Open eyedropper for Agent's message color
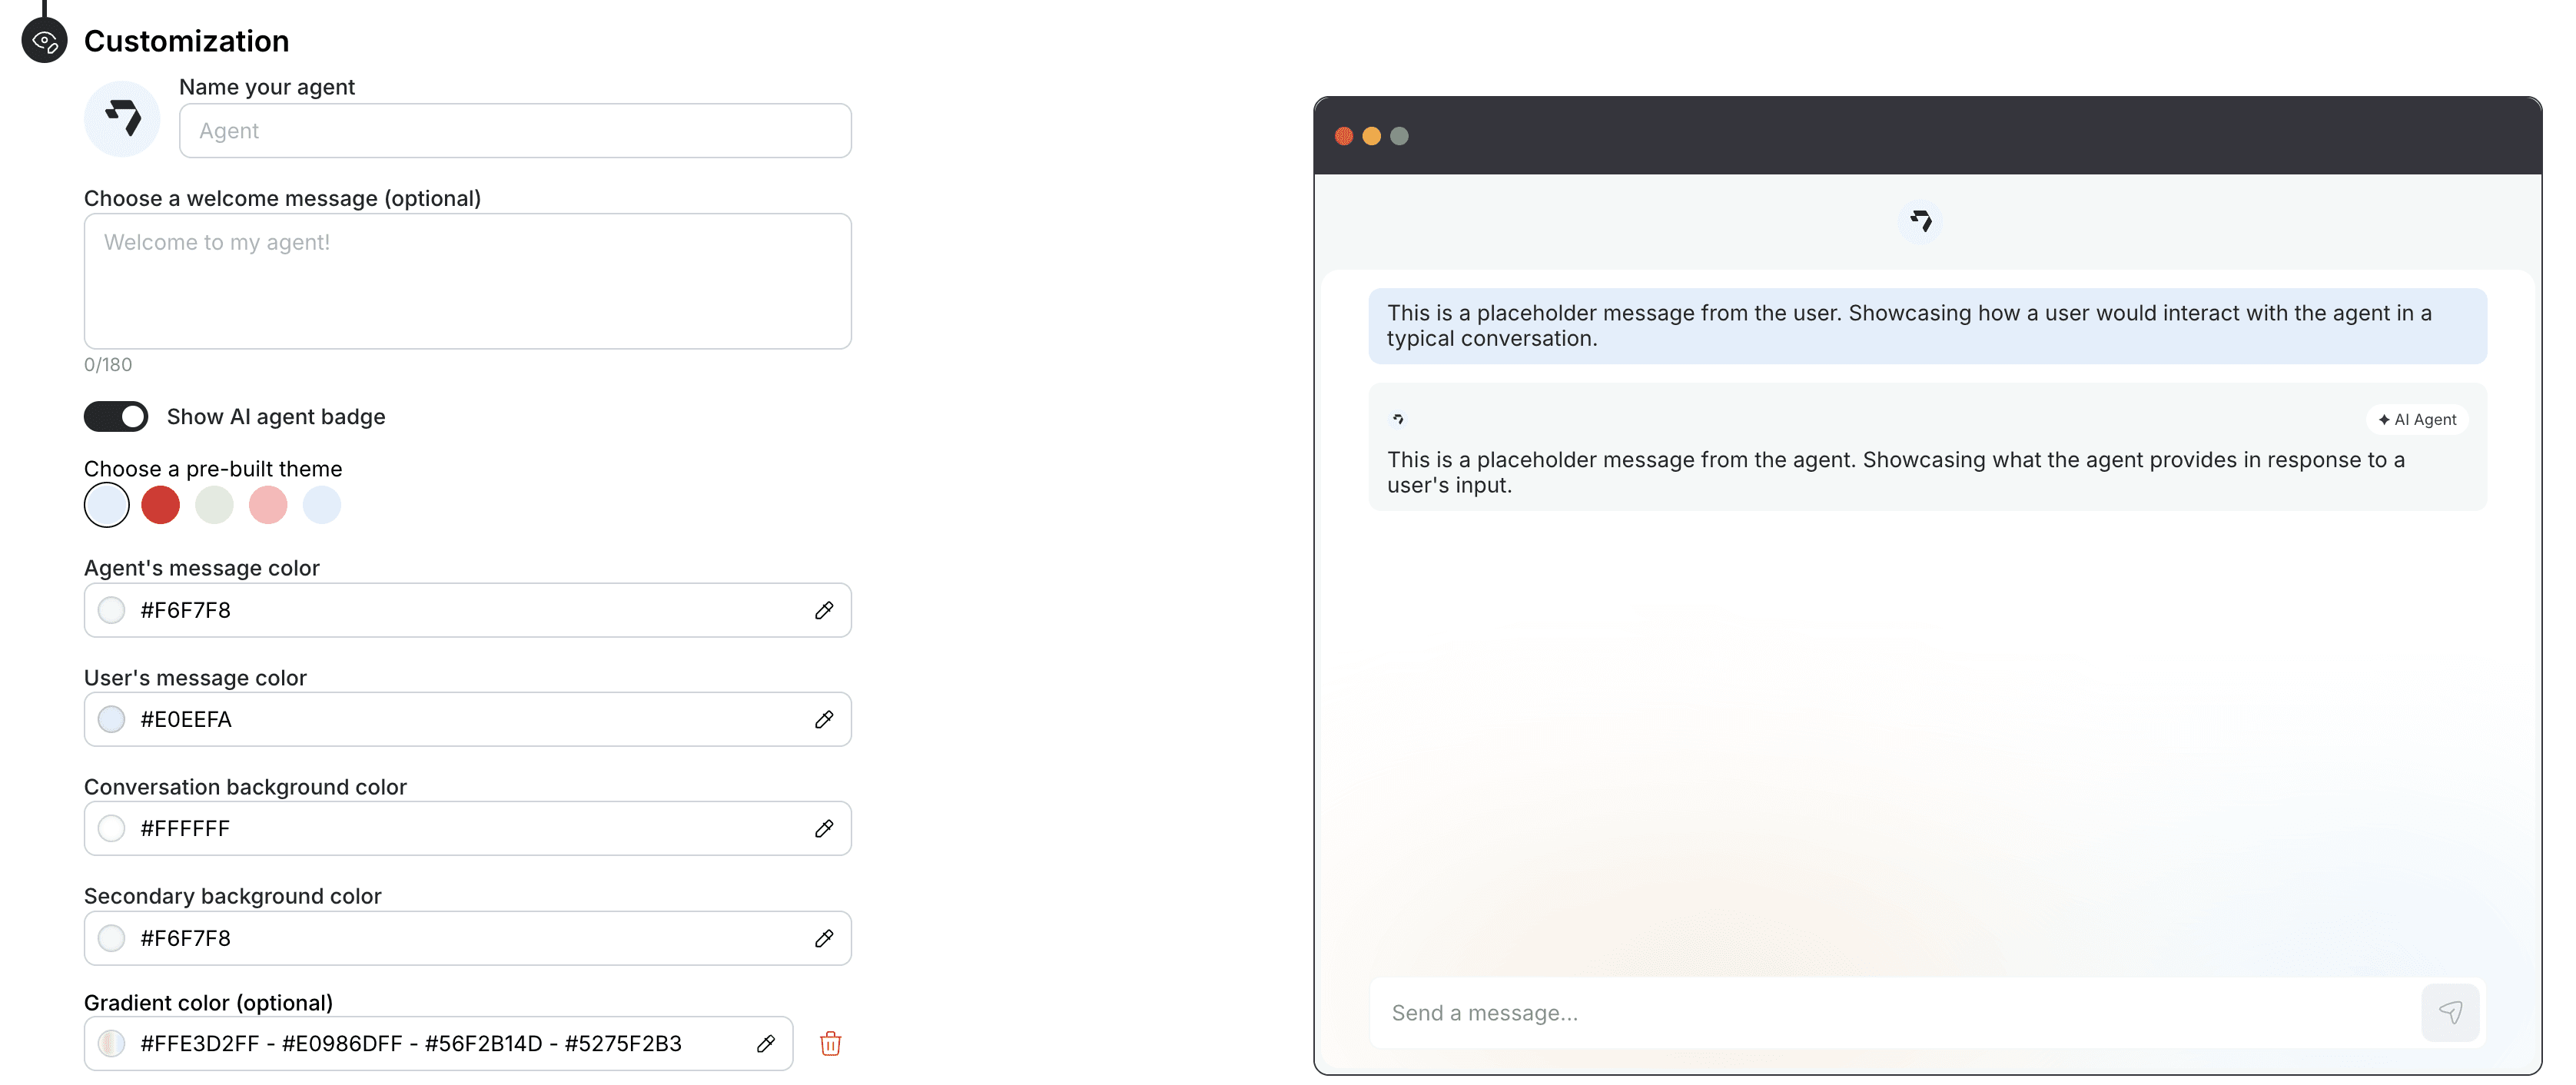2576x1085 pixels. (x=824, y=610)
